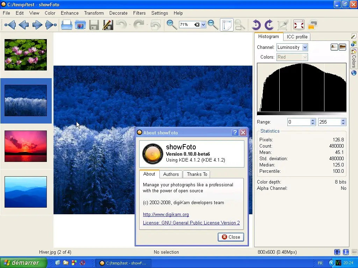Toggle logarithmic histogram scale

click(x=343, y=46)
